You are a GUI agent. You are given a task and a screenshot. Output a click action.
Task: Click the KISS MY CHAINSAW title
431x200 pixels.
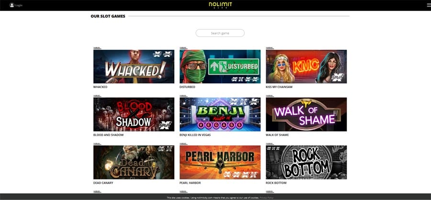279,87
